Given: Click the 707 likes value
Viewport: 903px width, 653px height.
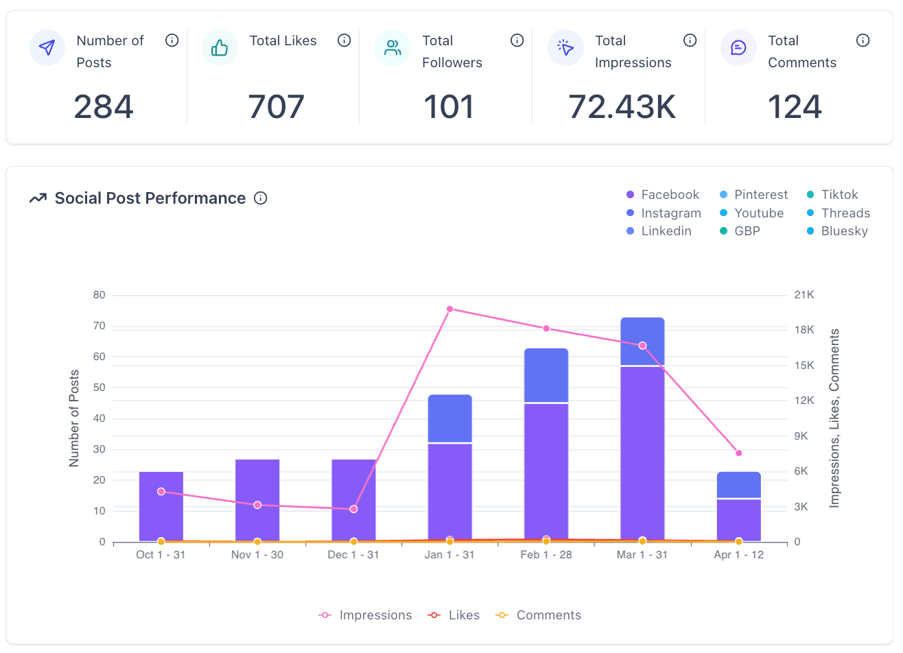Looking at the screenshot, I should point(277,107).
